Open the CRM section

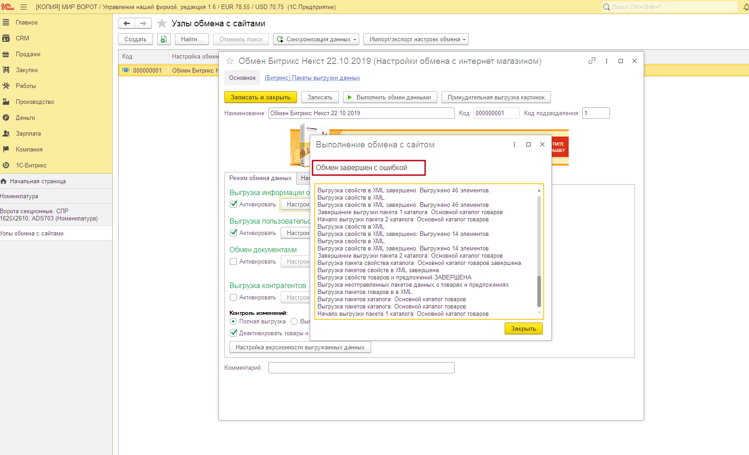pyautogui.click(x=22, y=38)
